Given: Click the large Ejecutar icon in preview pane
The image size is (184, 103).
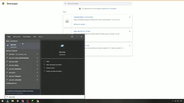Looking at the screenshot, I should click(x=62, y=46).
